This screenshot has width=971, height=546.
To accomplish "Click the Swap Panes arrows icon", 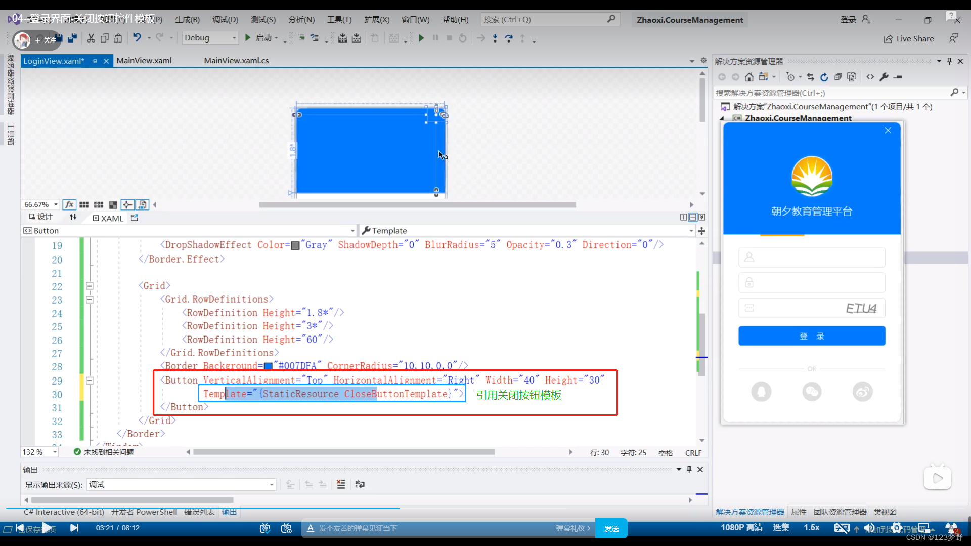I will click(73, 217).
